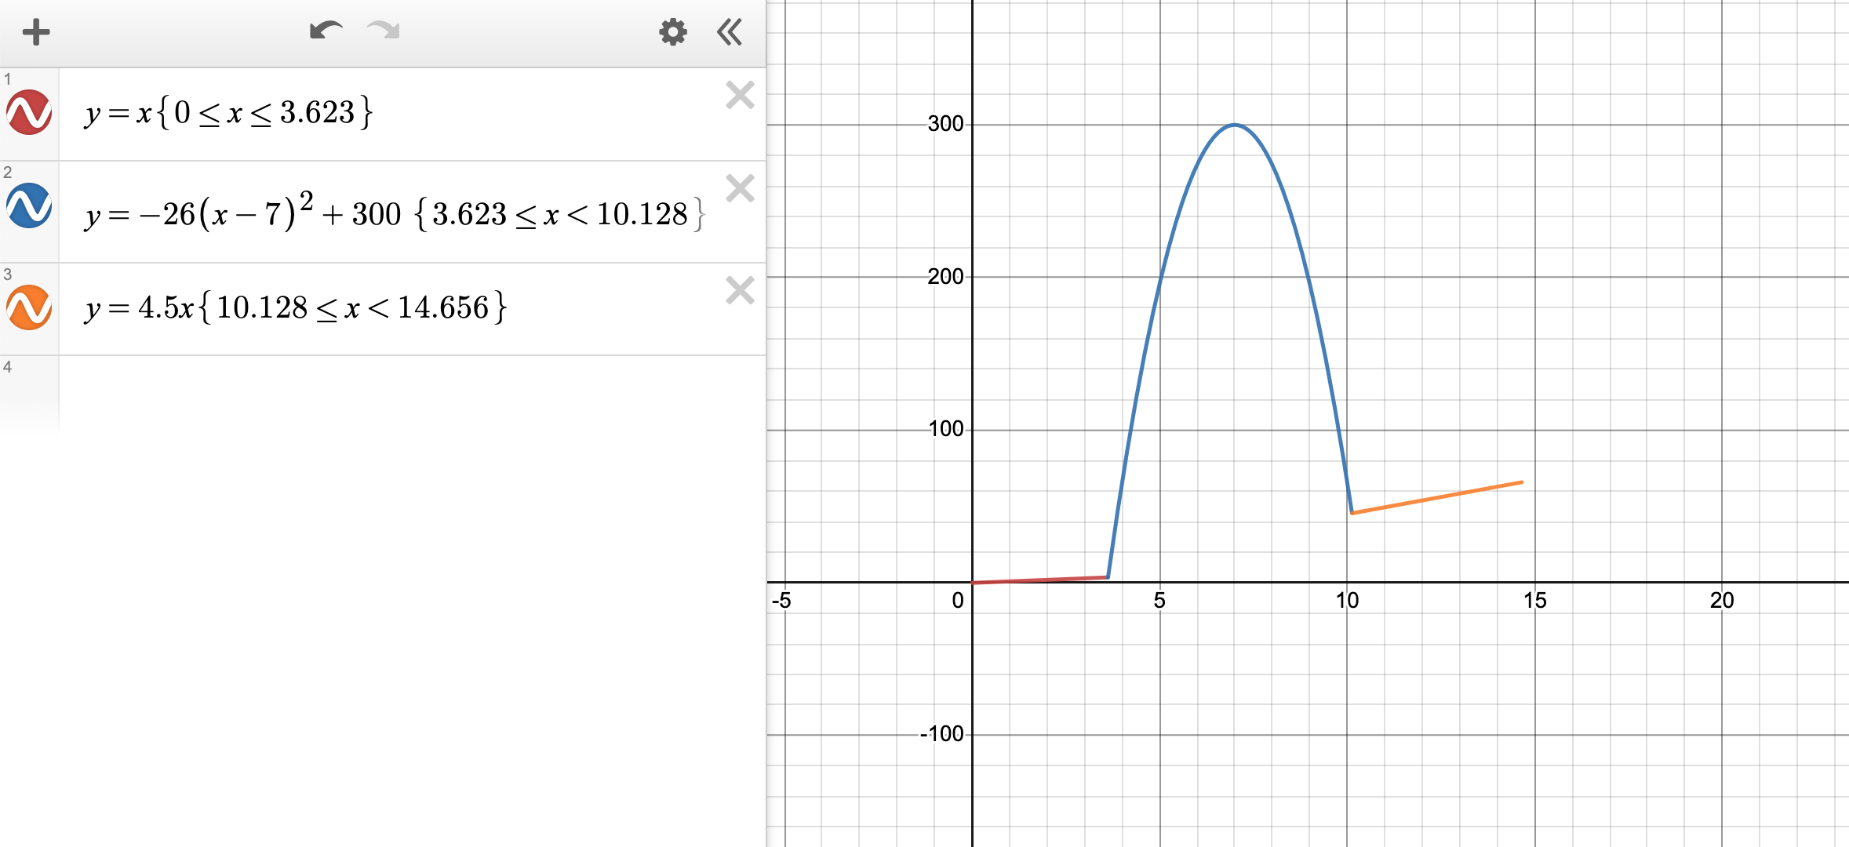Toggle the orange y=4.5x expression visibility
Viewport: 1849px width, 847px height.
coord(30,307)
